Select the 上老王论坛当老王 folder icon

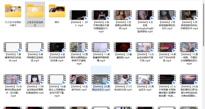(35, 11)
